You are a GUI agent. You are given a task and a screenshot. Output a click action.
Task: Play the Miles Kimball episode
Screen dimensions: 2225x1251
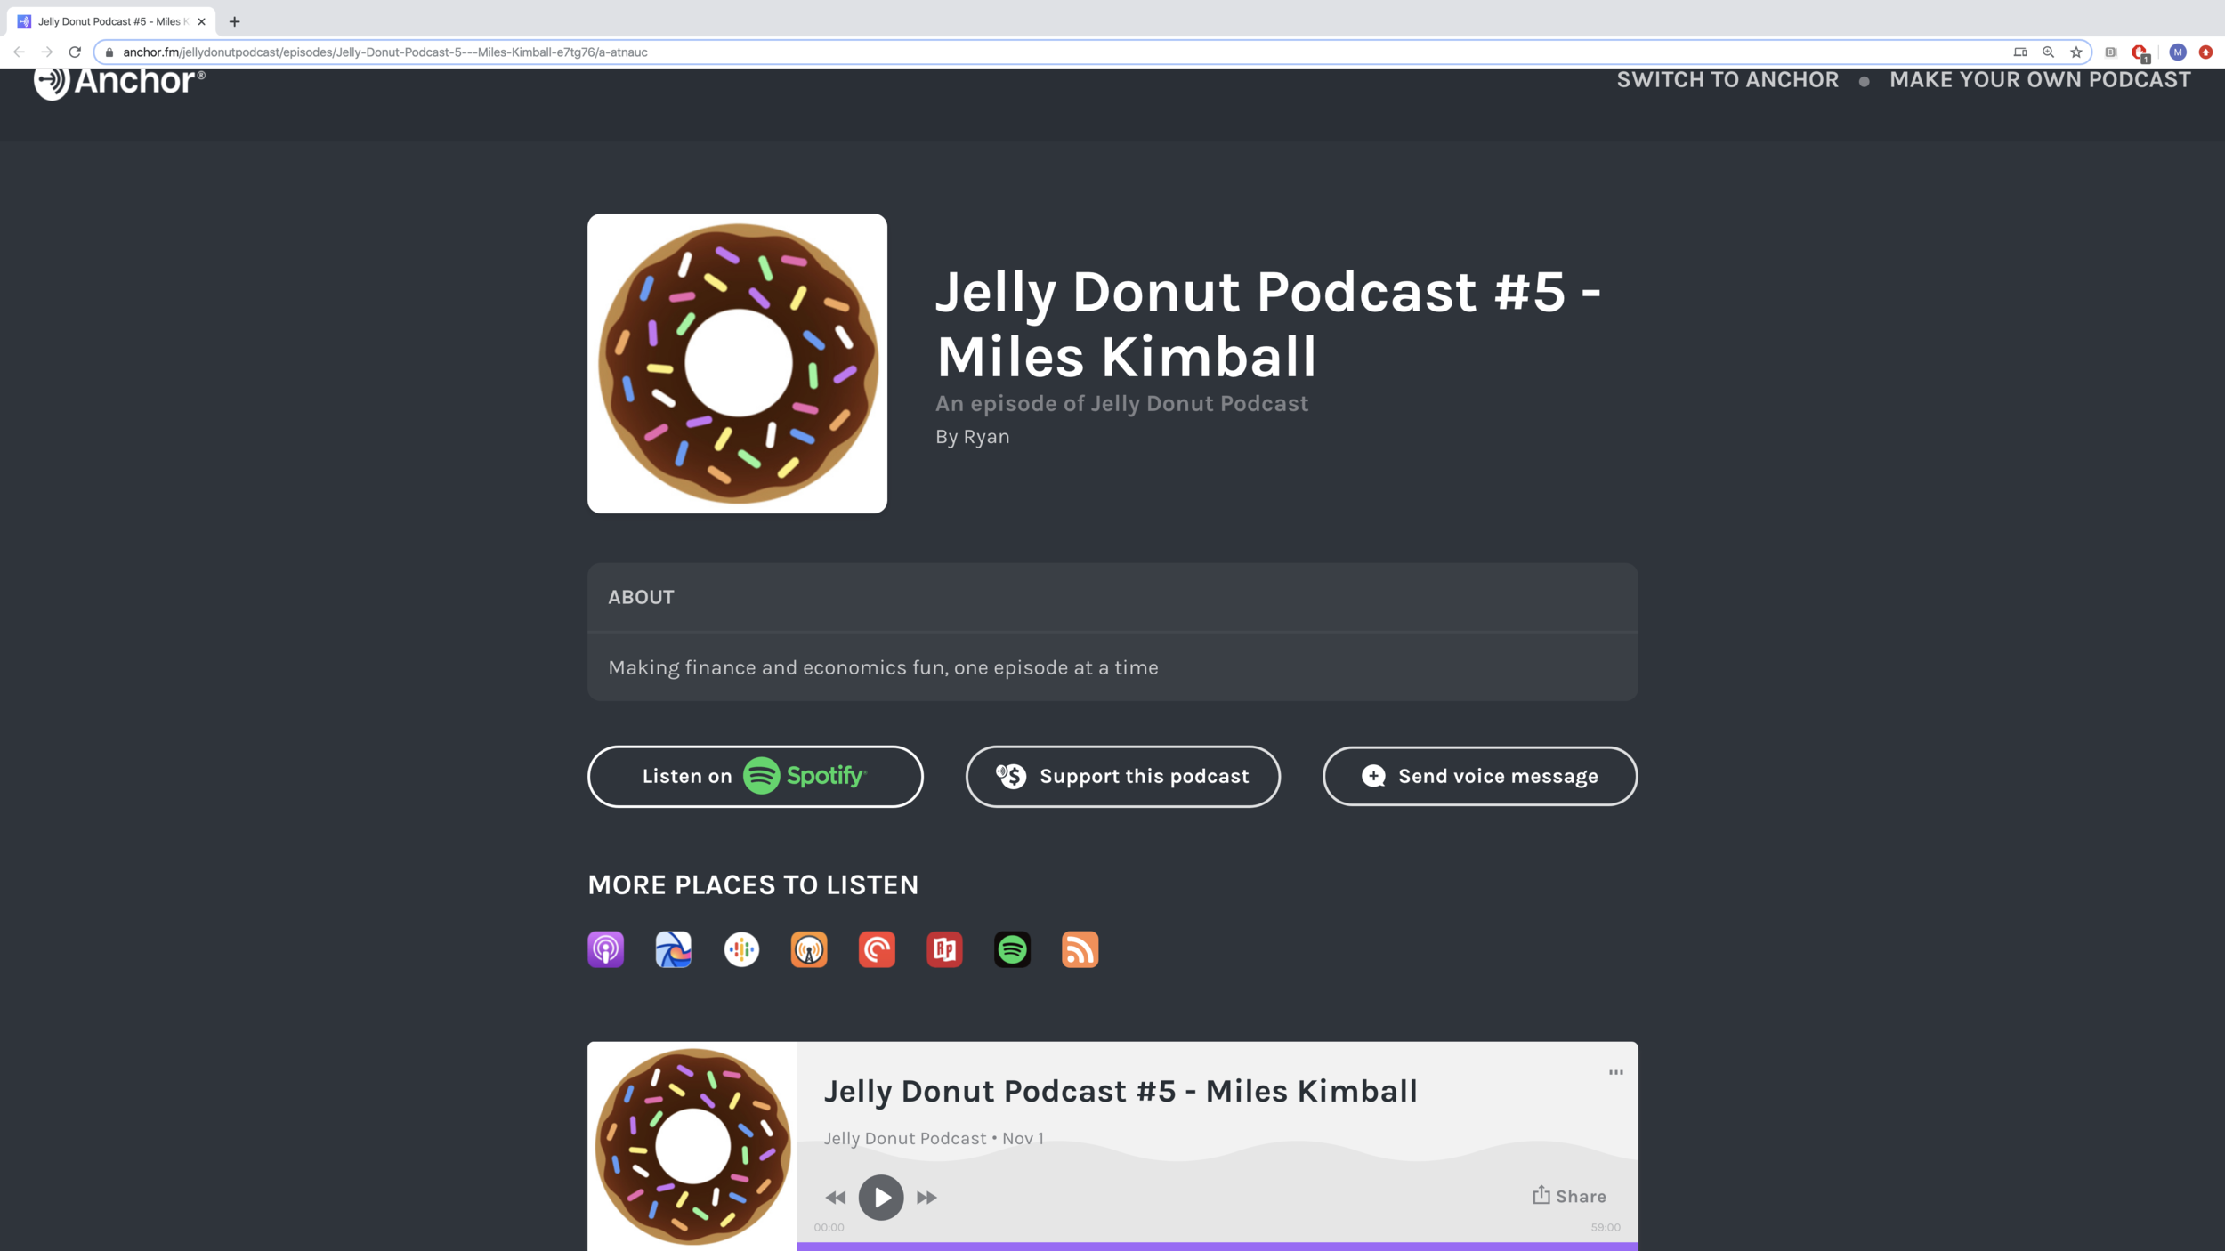pos(881,1197)
